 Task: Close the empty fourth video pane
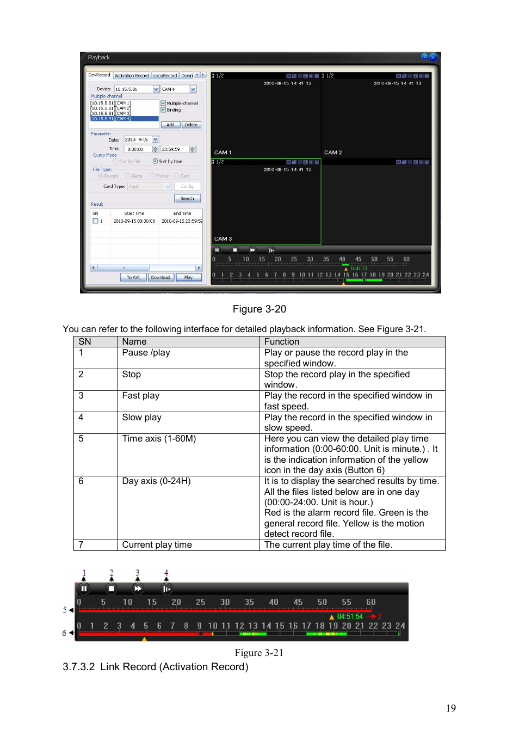(x=427, y=162)
